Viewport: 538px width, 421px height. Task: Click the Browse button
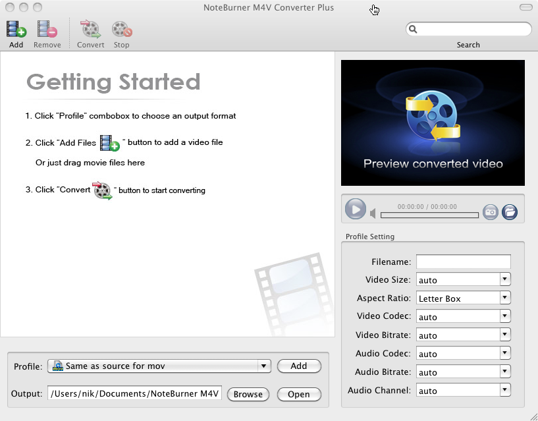pos(248,394)
